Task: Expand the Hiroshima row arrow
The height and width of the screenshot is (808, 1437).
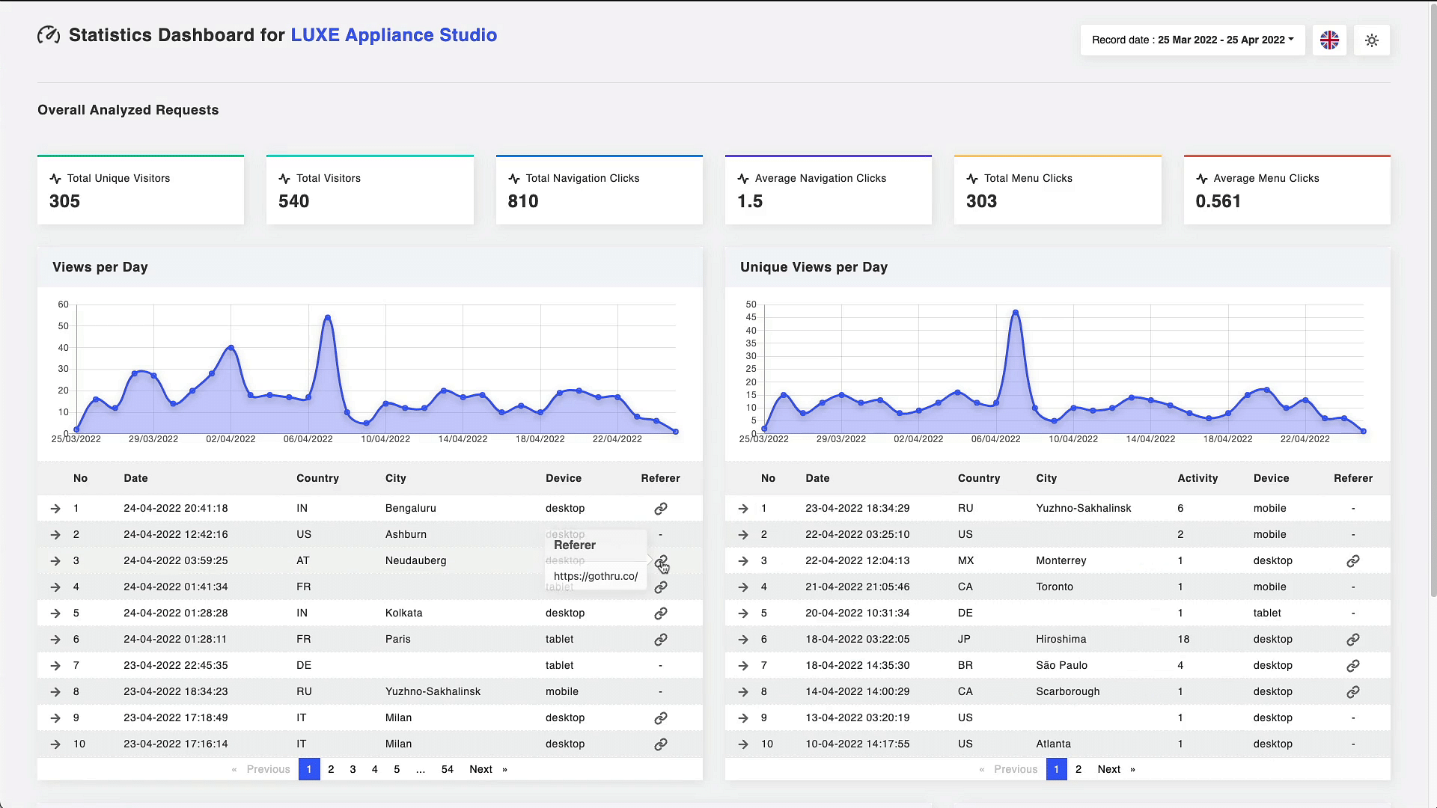Action: [x=743, y=640]
